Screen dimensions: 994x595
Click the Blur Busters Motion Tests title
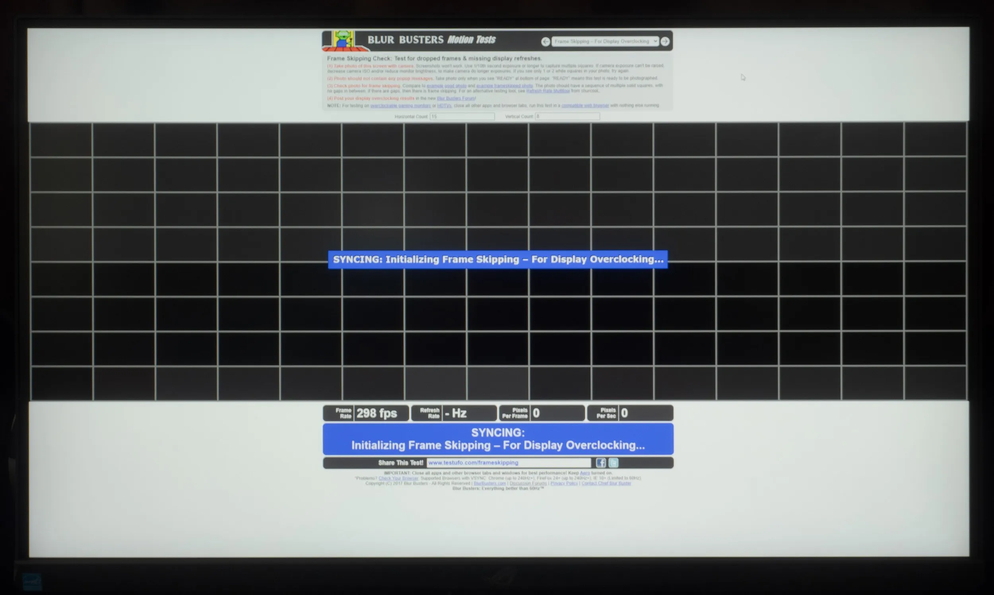(x=431, y=40)
